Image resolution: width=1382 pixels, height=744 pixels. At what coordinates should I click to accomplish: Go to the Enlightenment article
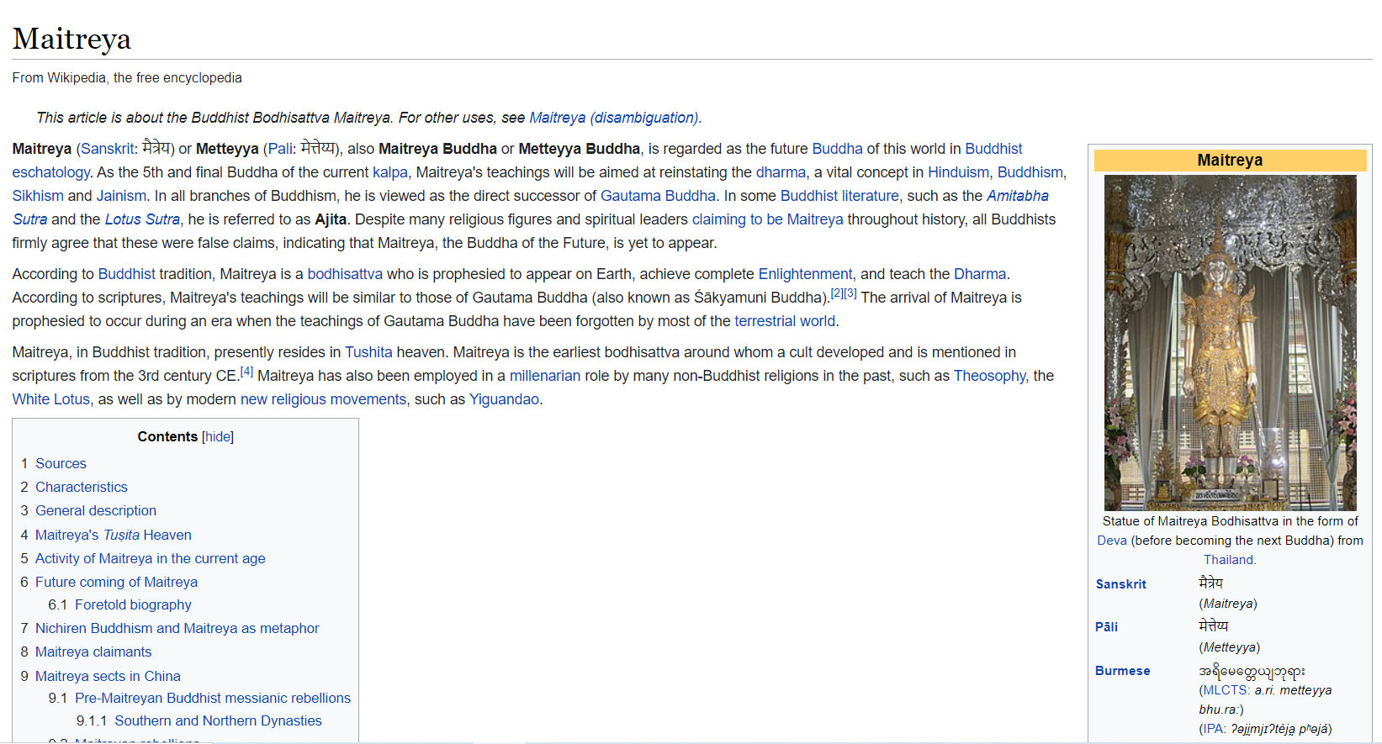(x=805, y=274)
